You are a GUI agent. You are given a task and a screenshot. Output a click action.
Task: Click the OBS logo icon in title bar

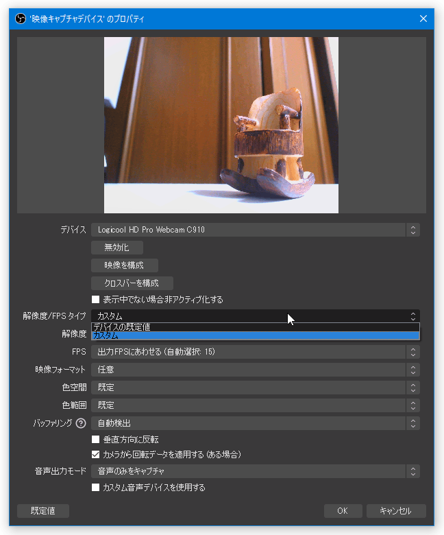pyautogui.click(x=21, y=19)
